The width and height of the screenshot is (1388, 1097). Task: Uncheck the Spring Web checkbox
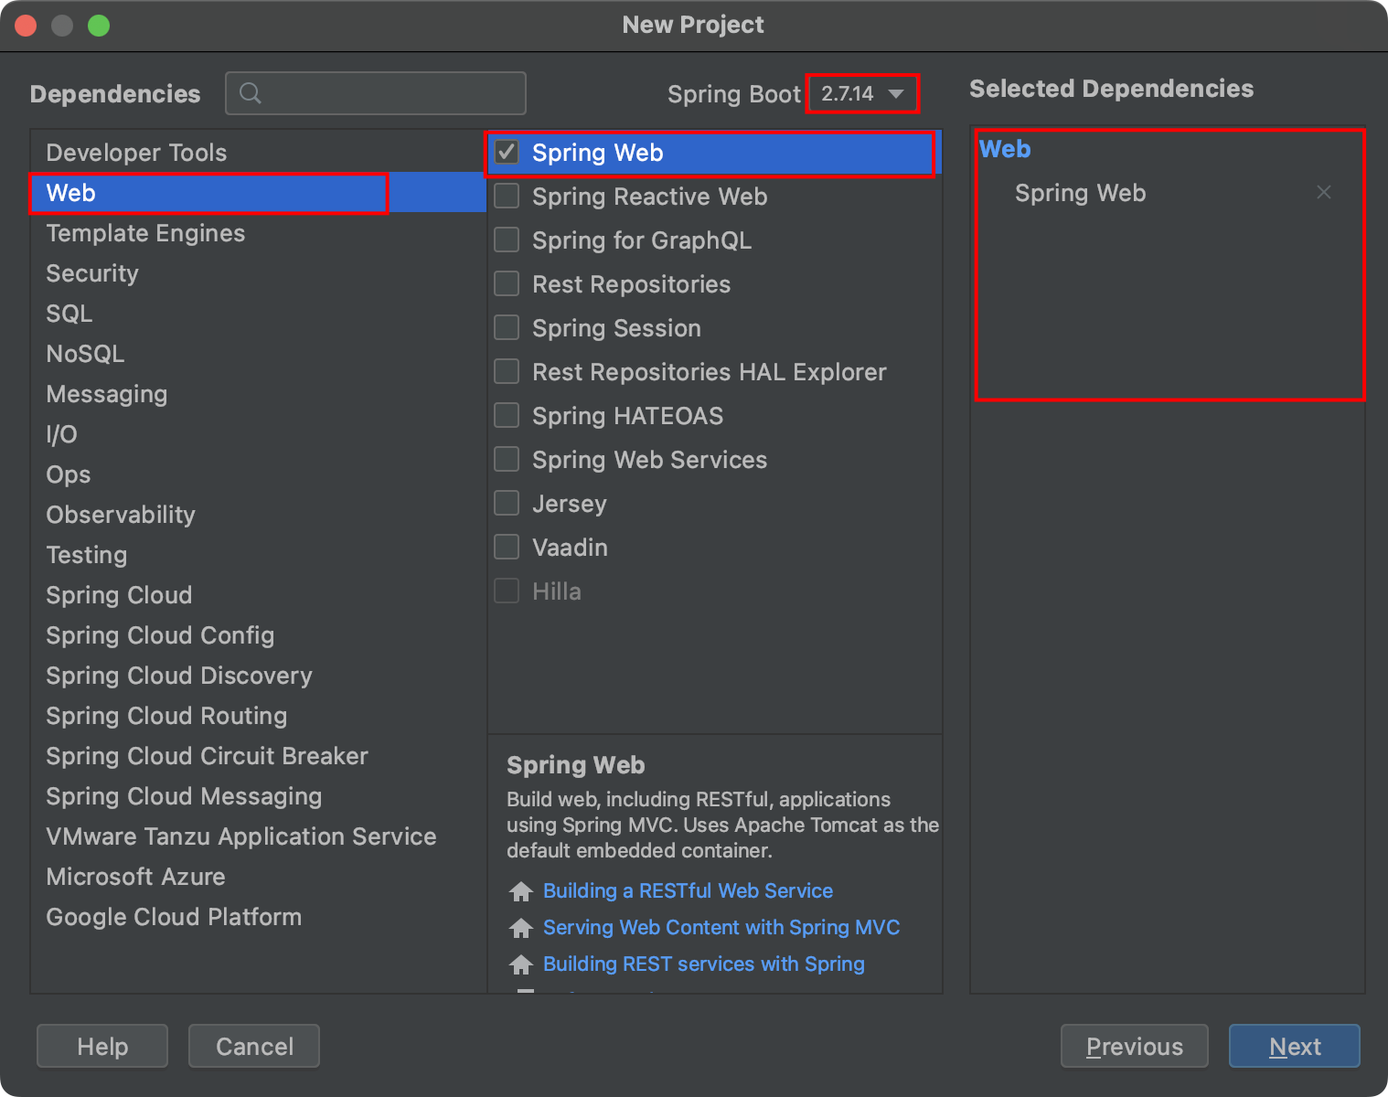[x=507, y=152]
